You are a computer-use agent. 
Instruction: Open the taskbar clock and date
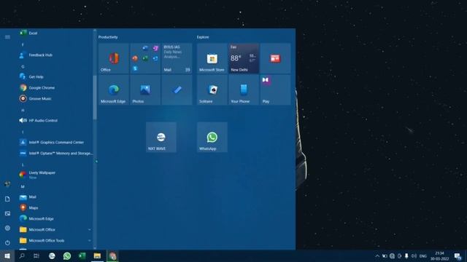pyautogui.click(x=439, y=255)
